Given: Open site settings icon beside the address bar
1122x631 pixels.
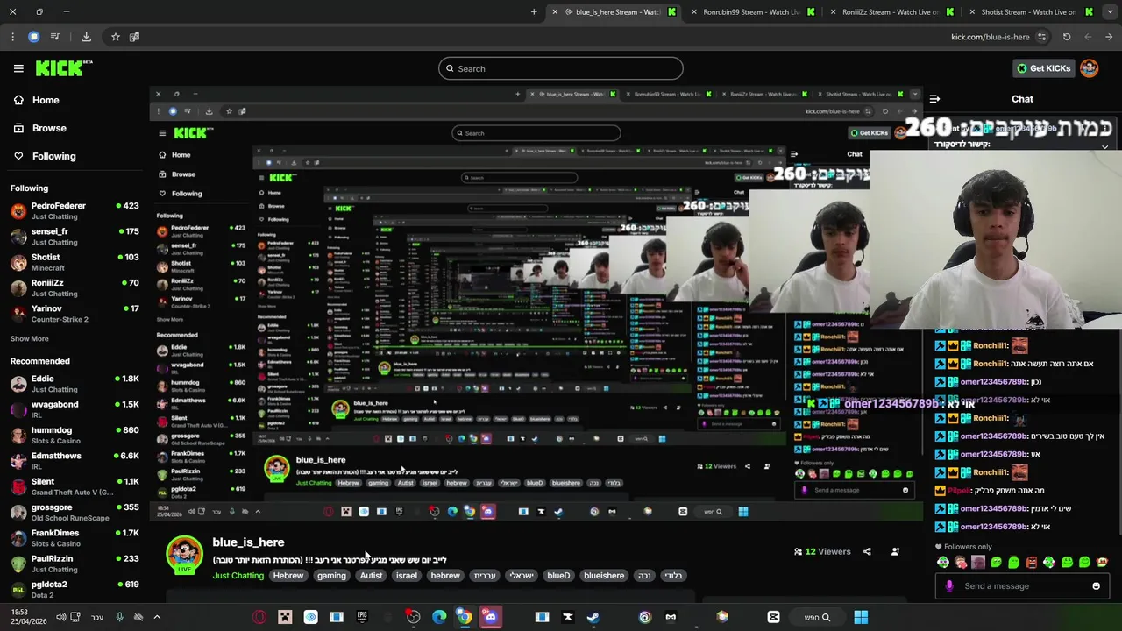Looking at the screenshot, I should coord(1041,37).
